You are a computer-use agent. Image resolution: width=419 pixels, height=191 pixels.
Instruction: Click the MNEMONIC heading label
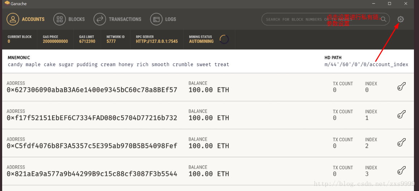[x=19, y=58]
